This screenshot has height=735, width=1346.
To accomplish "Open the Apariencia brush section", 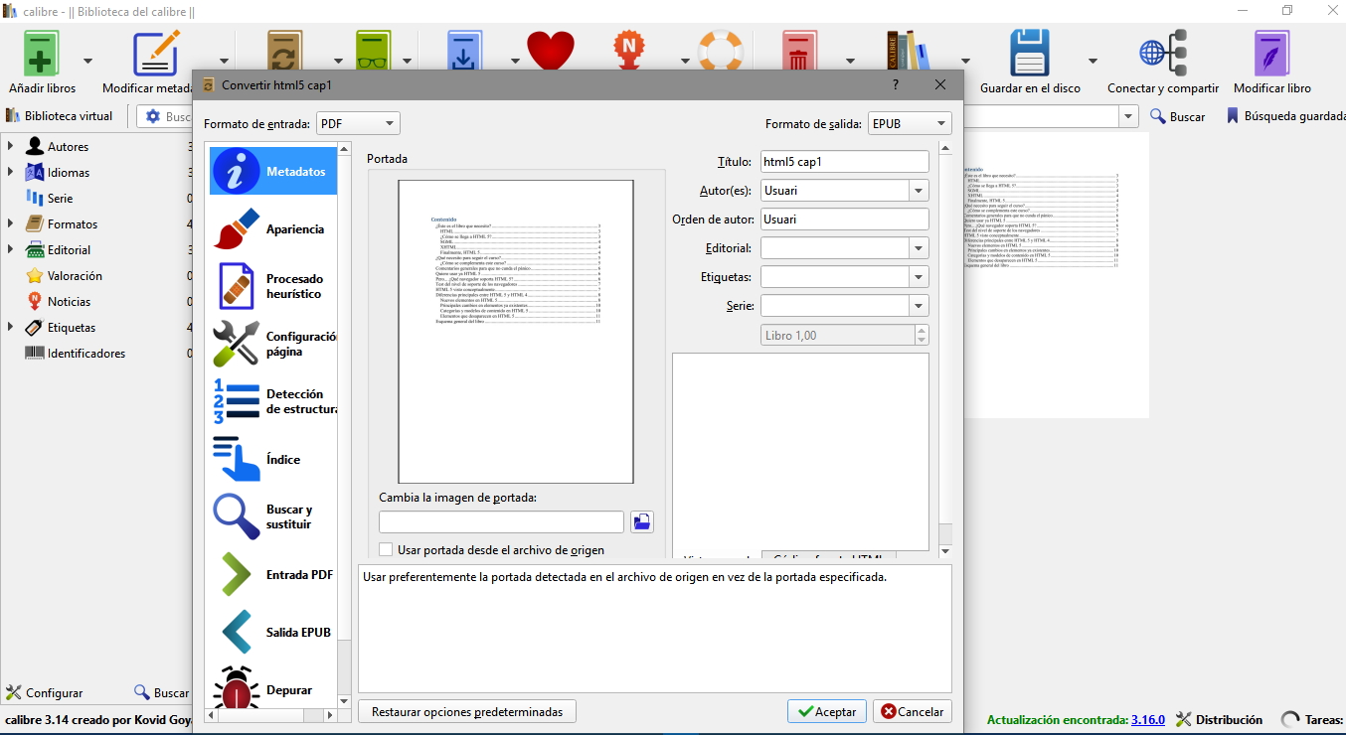I will coord(273,229).
